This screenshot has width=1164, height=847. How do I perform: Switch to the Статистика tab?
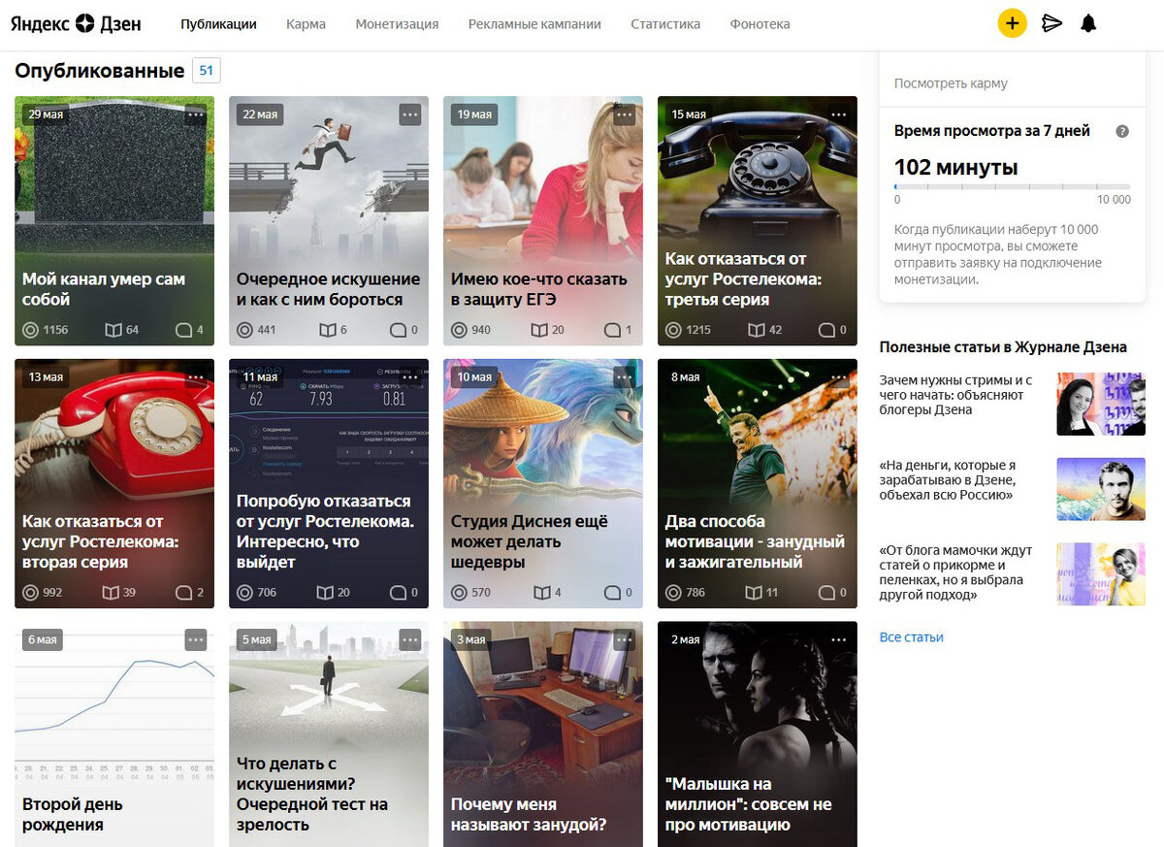click(665, 24)
